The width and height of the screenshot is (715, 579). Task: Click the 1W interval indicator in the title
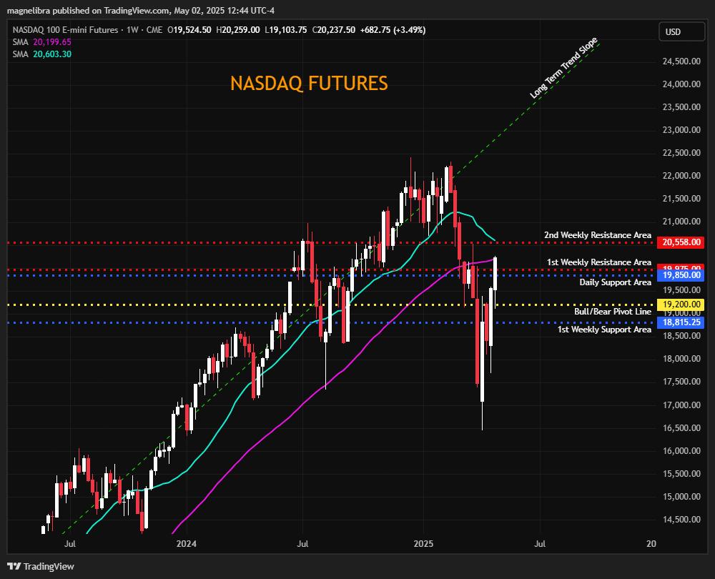(x=132, y=30)
